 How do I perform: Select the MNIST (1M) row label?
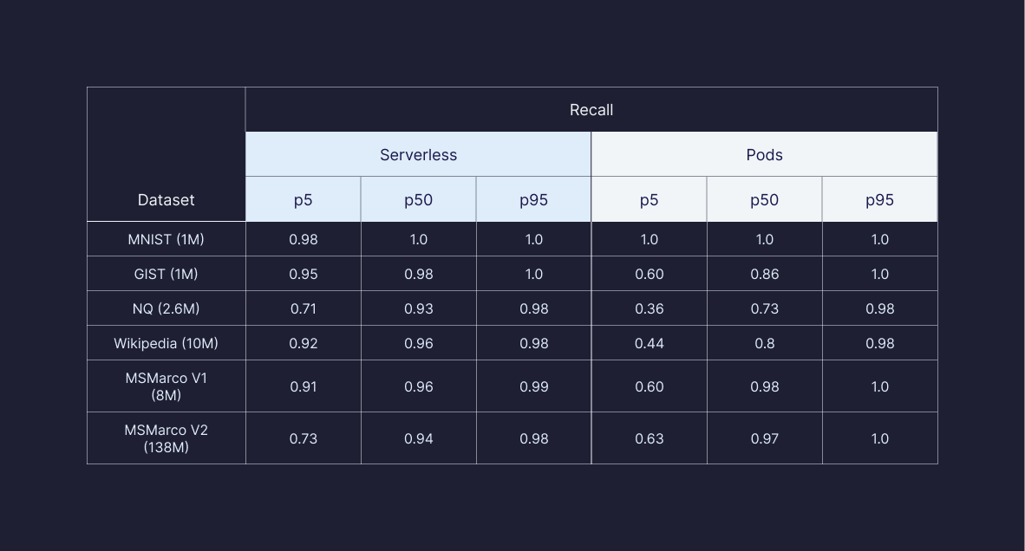click(x=166, y=239)
